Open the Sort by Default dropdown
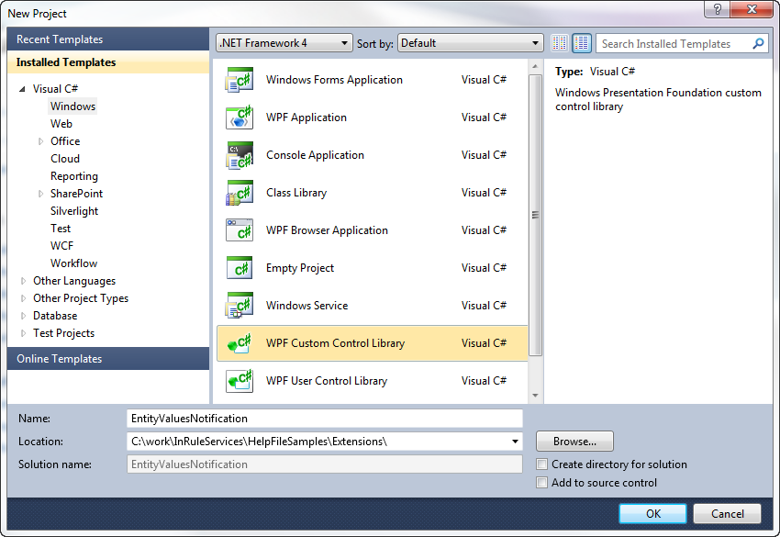780x537 pixels. pos(471,43)
